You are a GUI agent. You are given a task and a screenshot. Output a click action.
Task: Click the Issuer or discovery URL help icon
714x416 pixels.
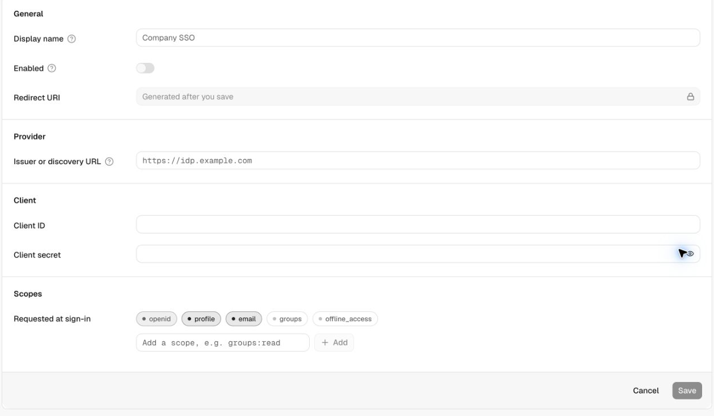(x=109, y=161)
